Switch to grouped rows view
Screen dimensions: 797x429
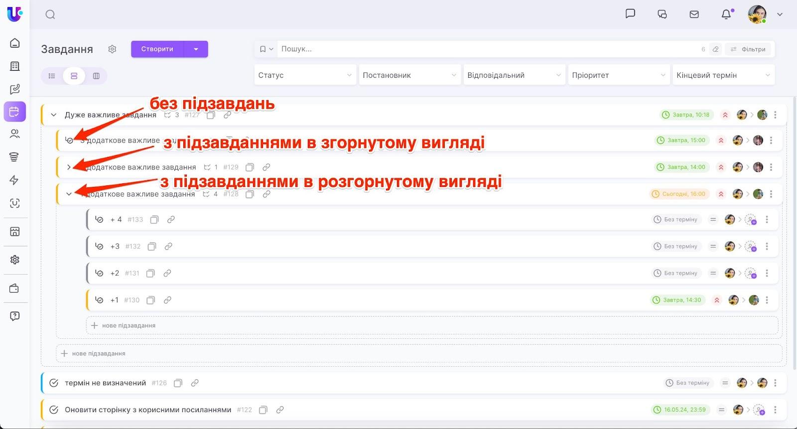(74, 76)
